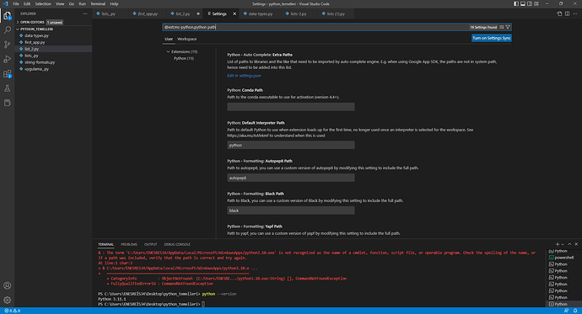Viewport: 582px width, 314px height.
Task: Open the notifications bell in status bar
Action: click(575, 311)
